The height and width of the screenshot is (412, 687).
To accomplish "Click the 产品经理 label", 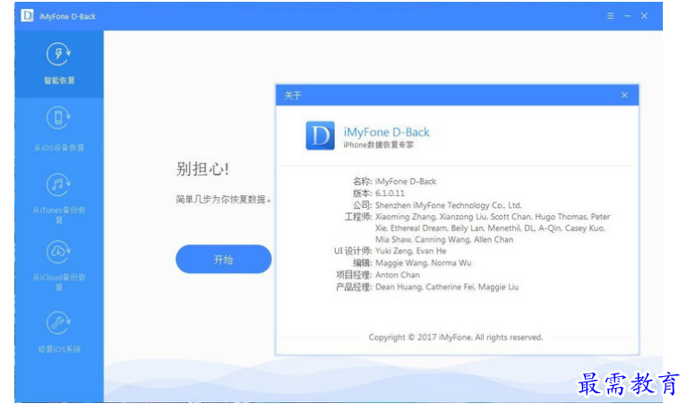I will coord(354,287).
